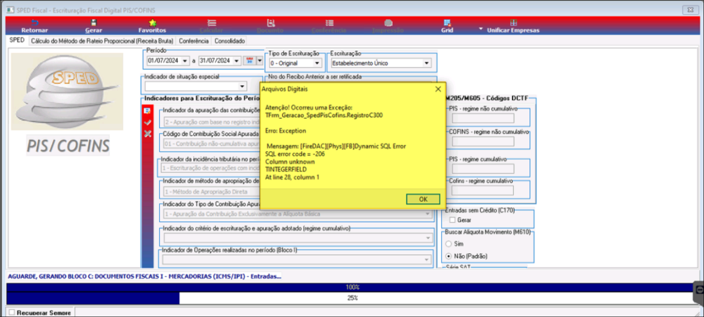Image resolution: width=704 pixels, height=317 pixels.
Task: Click the cancel X icon in red sidebar
Action: [148, 134]
